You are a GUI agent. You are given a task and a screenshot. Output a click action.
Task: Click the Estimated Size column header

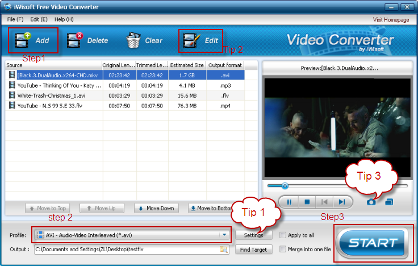[x=187, y=65]
